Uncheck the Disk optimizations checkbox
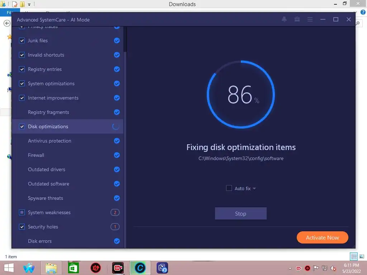The height and width of the screenshot is (275, 367). click(x=22, y=126)
